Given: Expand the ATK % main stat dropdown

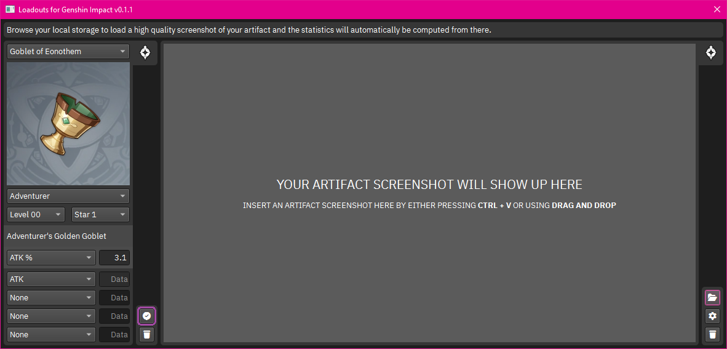Looking at the screenshot, I should [x=52, y=257].
